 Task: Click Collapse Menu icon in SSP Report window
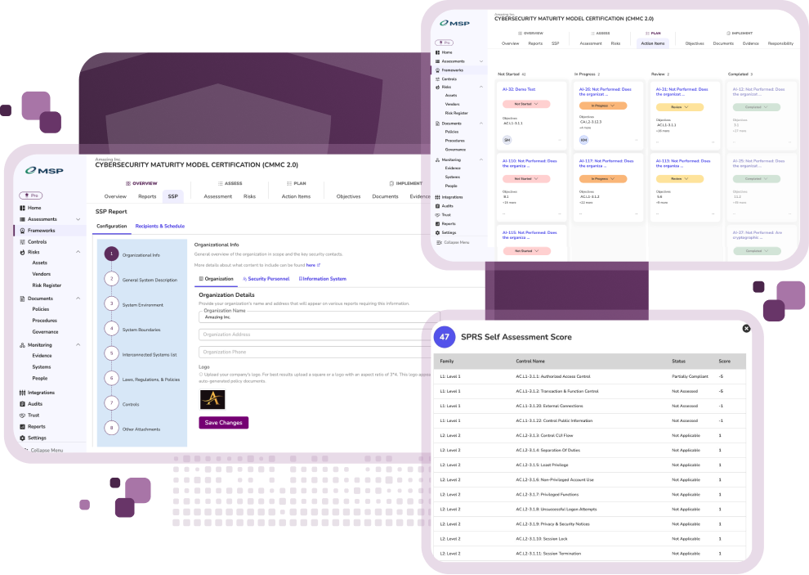[x=24, y=451]
